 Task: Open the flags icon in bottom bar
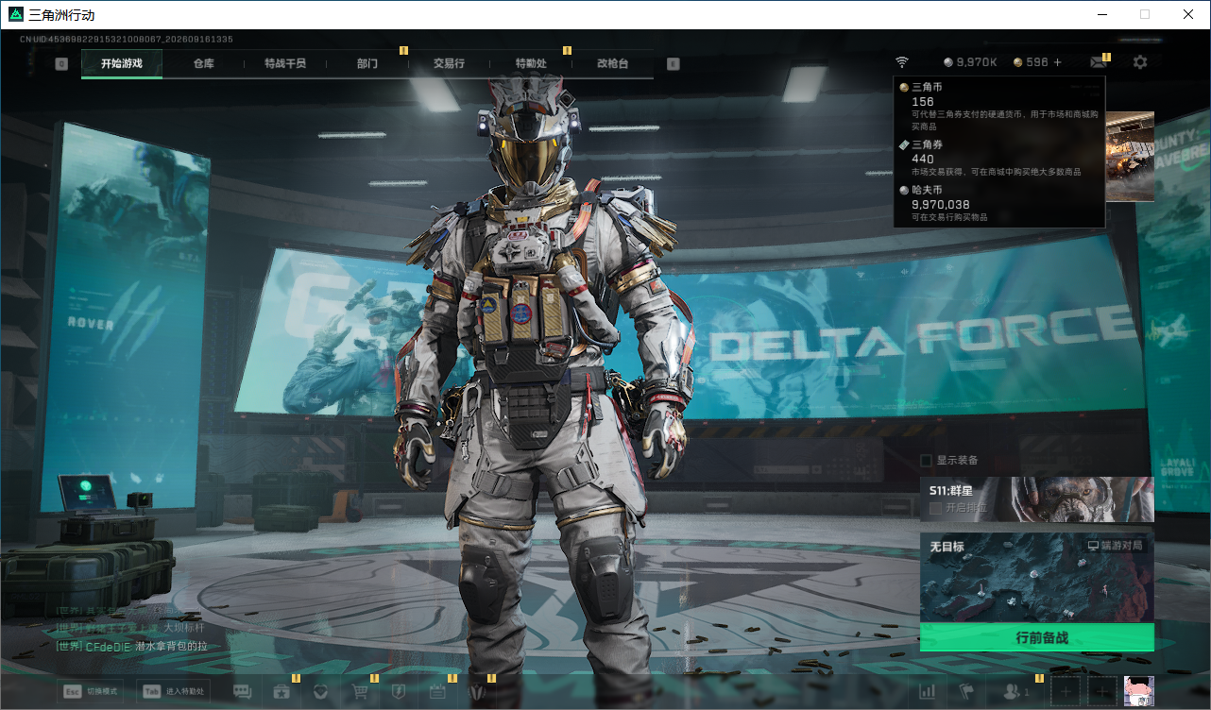coord(966,692)
